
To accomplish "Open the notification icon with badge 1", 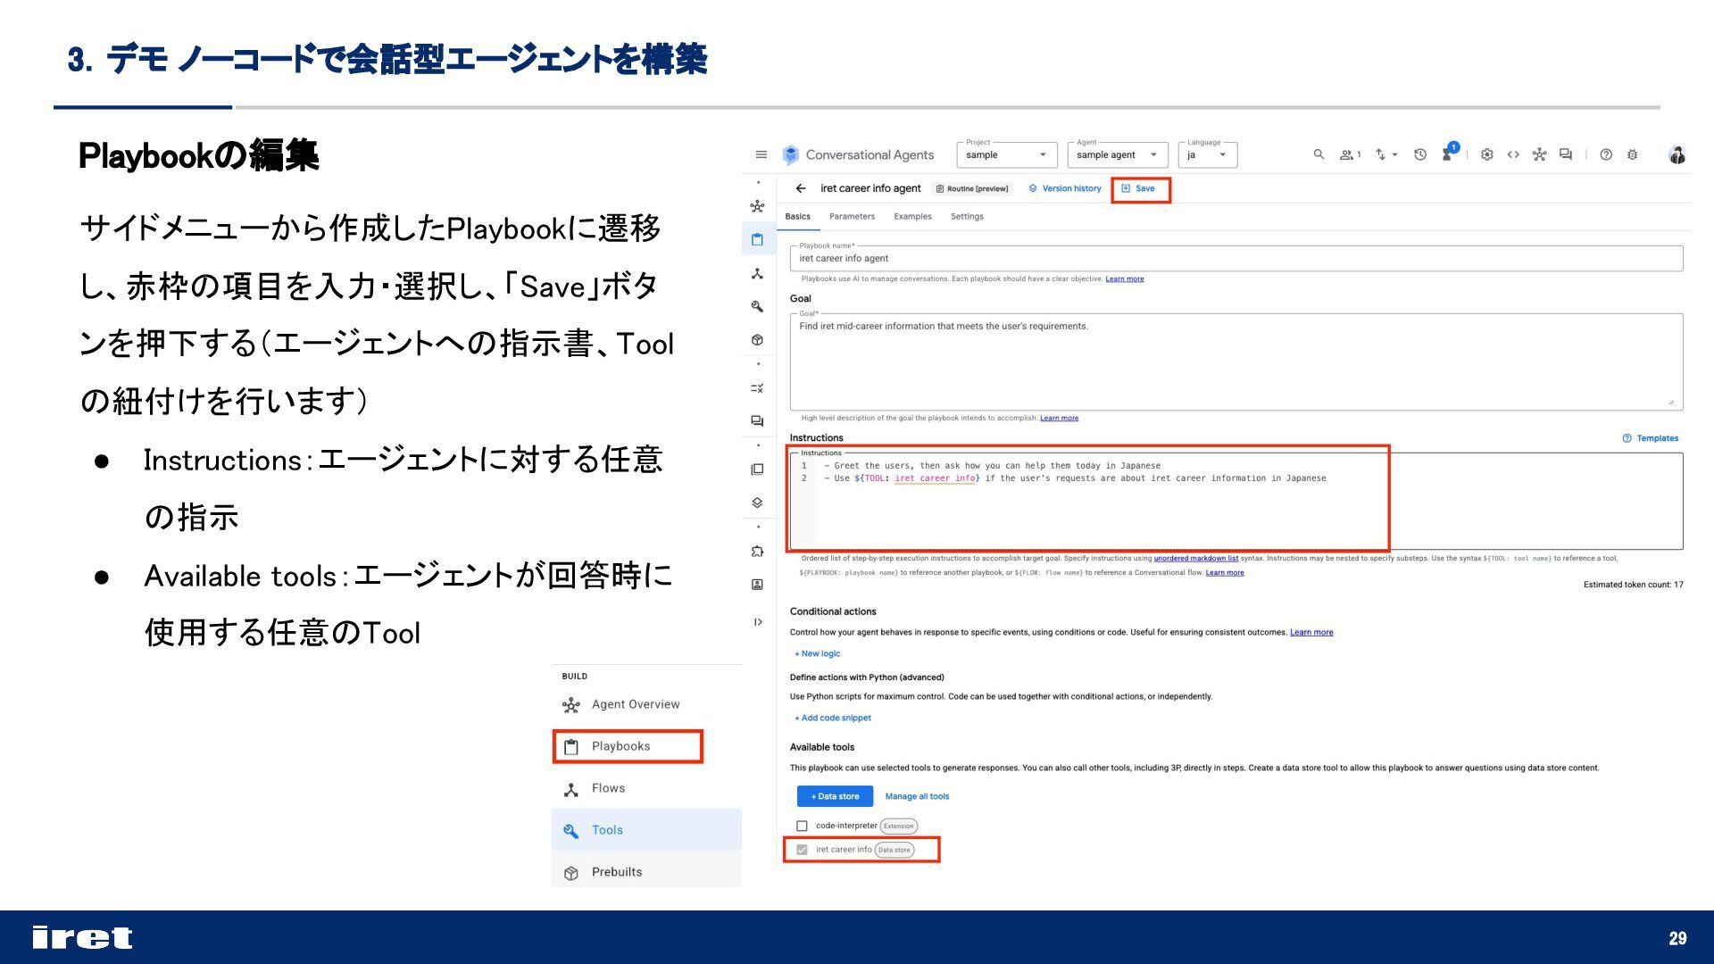I will 1449,152.
